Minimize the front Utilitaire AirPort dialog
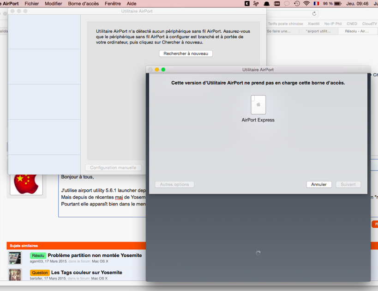The height and width of the screenshot is (291, 378). point(157,69)
